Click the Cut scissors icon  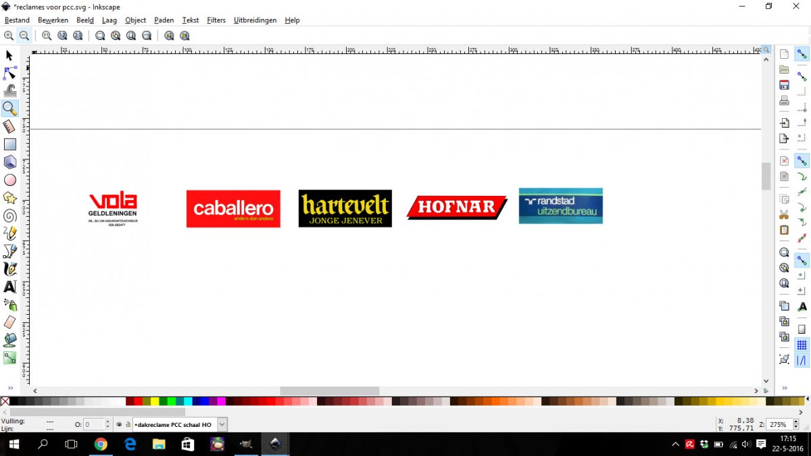[x=784, y=215]
